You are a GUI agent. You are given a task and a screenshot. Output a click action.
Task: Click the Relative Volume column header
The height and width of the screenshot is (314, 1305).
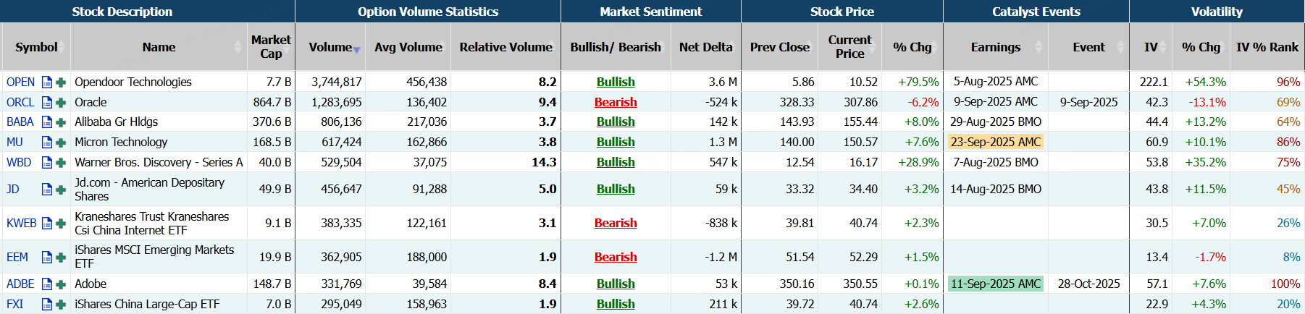[x=505, y=47]
